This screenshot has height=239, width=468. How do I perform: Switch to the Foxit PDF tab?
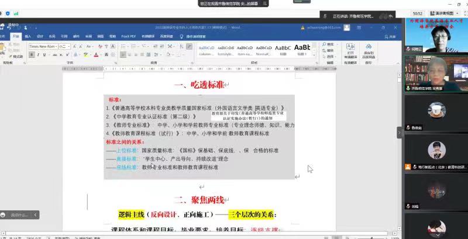tap(128, 36)
